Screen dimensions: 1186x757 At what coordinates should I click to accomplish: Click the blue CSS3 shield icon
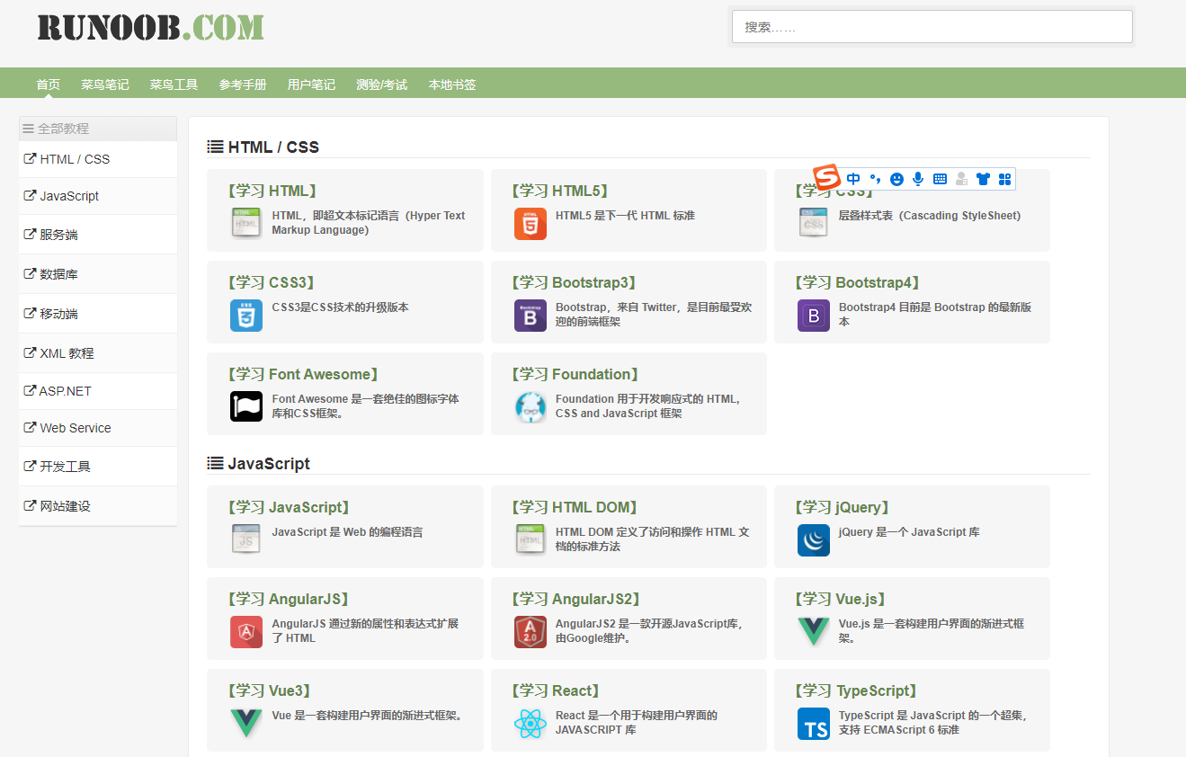point(246,316)
